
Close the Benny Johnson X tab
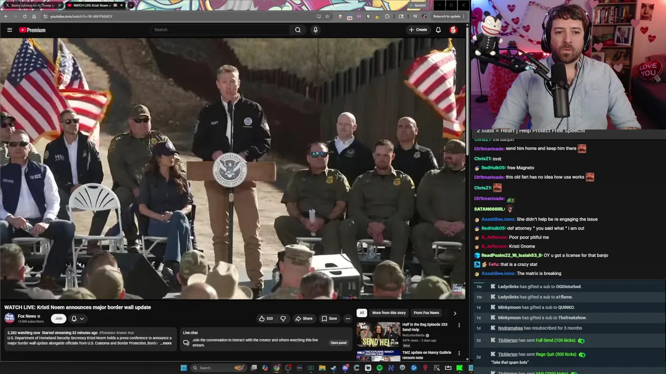(60, 5)
